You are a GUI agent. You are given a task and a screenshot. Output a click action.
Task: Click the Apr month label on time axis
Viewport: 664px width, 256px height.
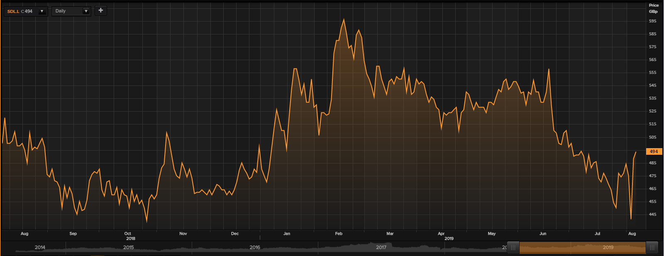click(441, 234)
